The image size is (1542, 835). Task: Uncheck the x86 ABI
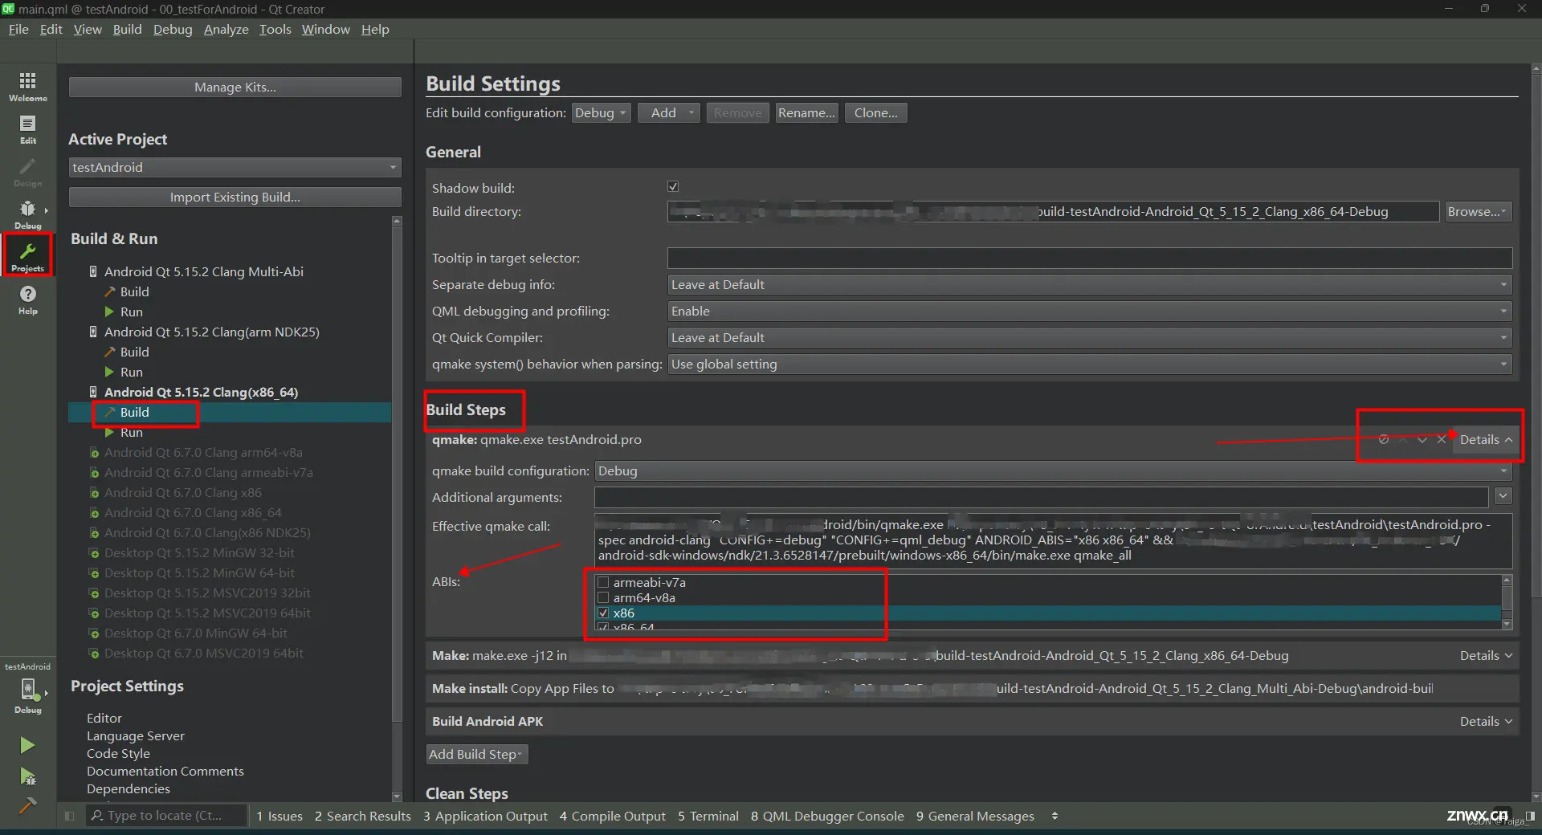click(603, 613)
